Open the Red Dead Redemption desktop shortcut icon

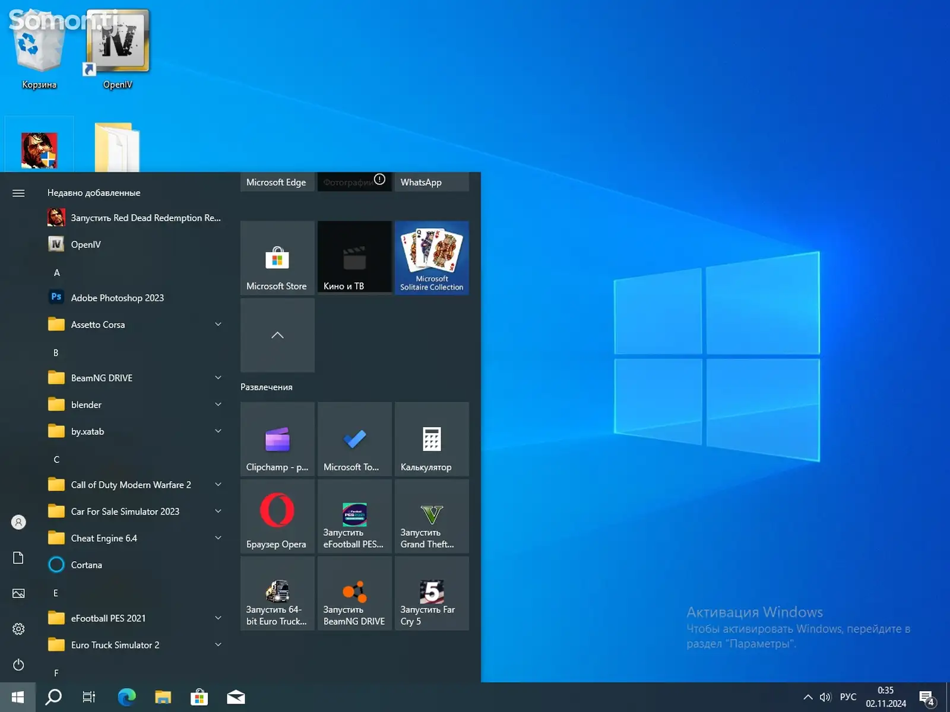tap(39, 150)
